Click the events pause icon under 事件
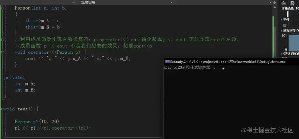 [285, 25]
